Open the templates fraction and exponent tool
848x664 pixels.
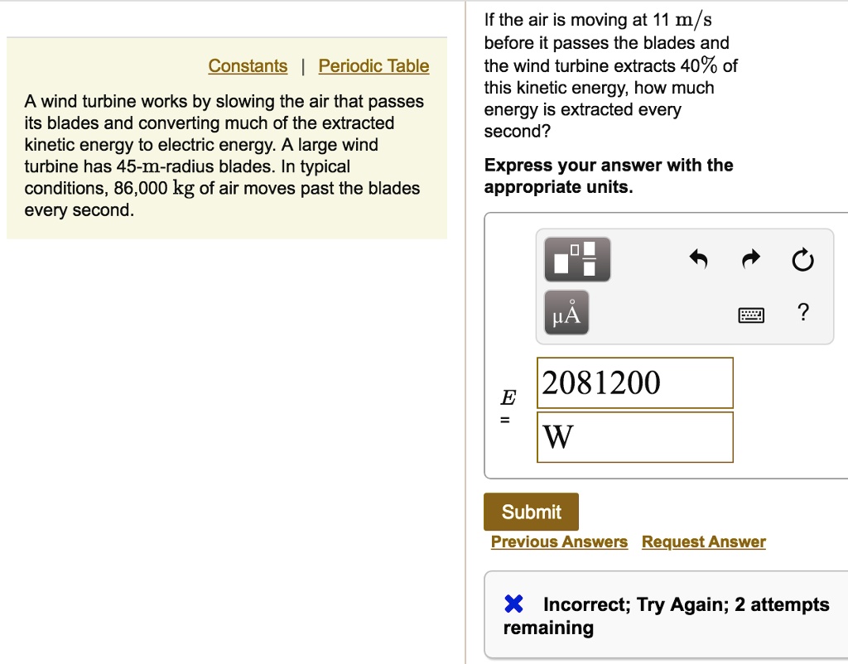(577, 259)
